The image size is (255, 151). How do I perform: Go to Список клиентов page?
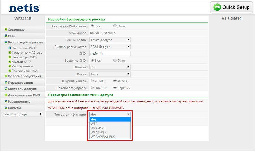pyautogui.click(x=24, y=71)
